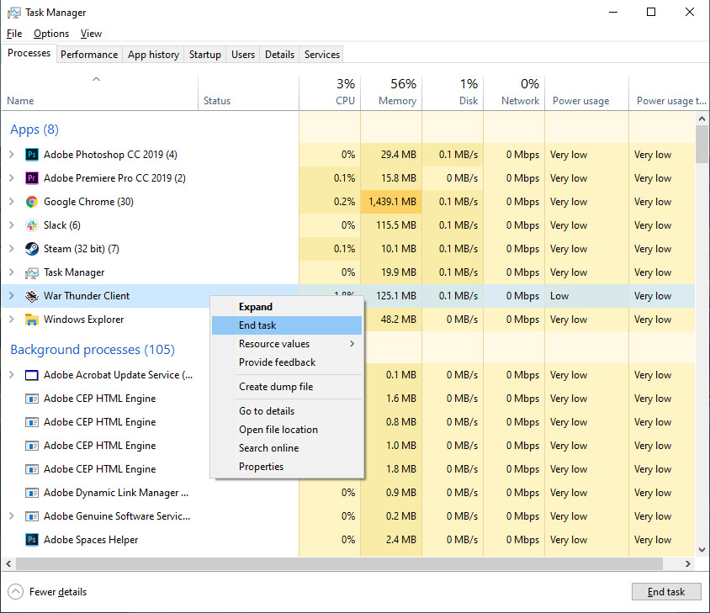Expand Adobe Genuine Software Service row
Viewport: 710px width, 613px height.
[x=12, y=516]
